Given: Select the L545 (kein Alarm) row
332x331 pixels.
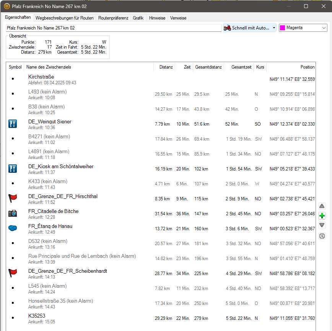Looking at the screenshot, I should tap(161, 288).
